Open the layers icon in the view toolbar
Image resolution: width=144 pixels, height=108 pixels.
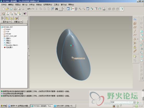[x=100, y=9]
